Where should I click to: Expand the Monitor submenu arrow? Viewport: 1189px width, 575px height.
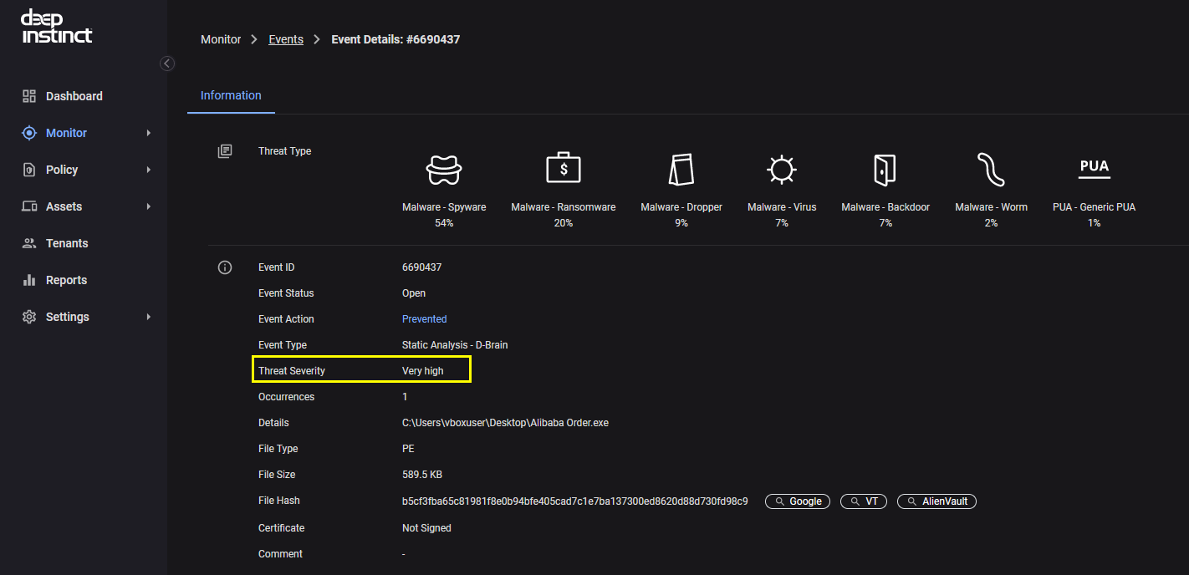149,133
